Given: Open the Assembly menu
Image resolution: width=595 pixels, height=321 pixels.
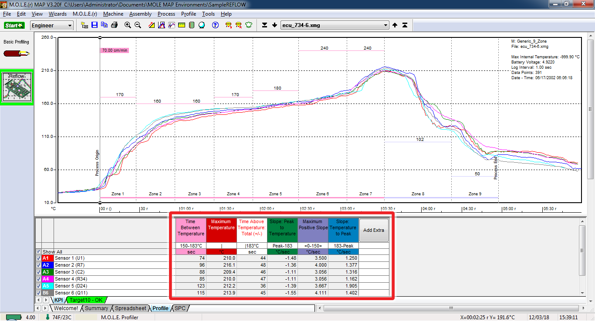Looking at the screenshot, I should click(x=140, y=14).
